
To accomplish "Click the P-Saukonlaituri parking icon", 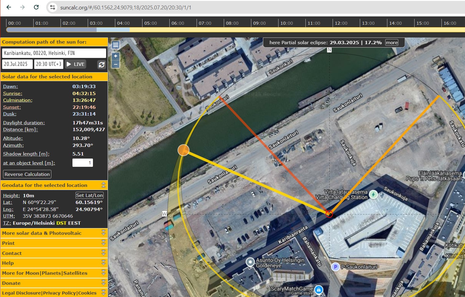I will point(335,267).
